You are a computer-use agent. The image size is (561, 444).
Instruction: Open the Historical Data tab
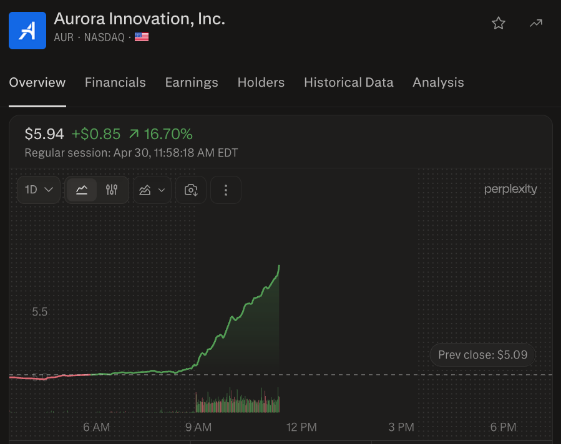tap(348, 82)
